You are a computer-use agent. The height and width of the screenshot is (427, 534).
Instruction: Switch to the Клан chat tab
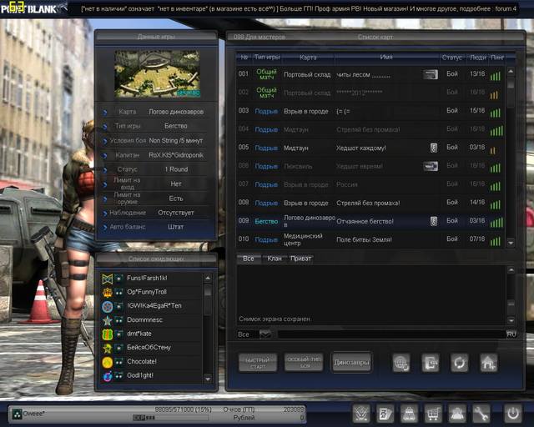point(275,259)
